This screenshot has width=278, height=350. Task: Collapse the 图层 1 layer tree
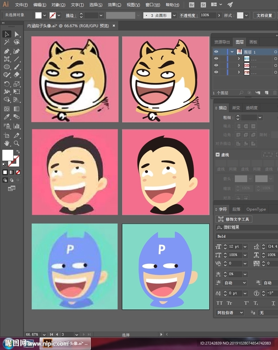click(233, 52)
